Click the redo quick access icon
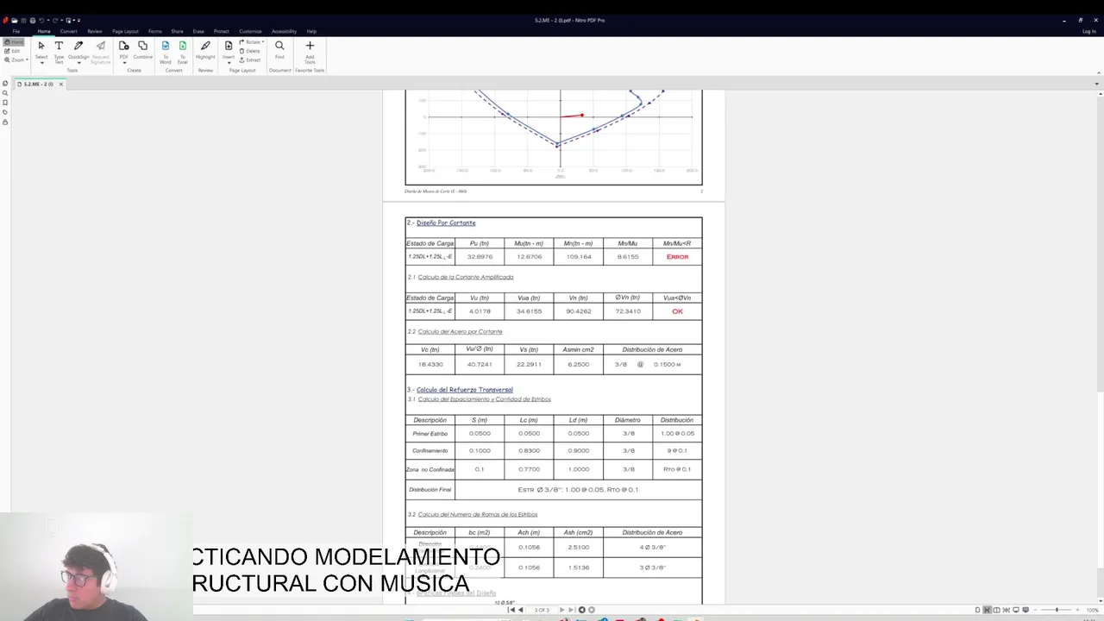The width and height of the screenshot is (1104, 621). pyautogui.click(x=55, y=20)
